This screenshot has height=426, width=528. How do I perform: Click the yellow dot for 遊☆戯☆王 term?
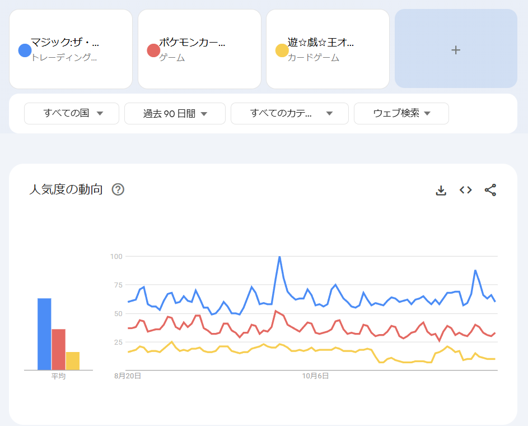(x=282, y=50)
